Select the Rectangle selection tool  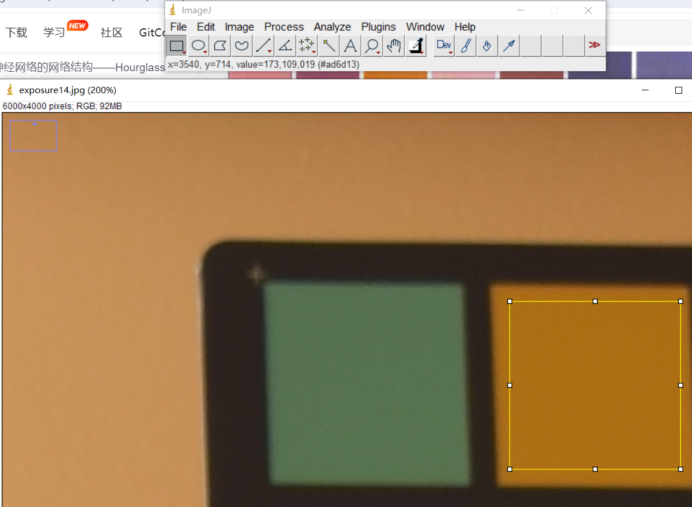click(177, 46)
